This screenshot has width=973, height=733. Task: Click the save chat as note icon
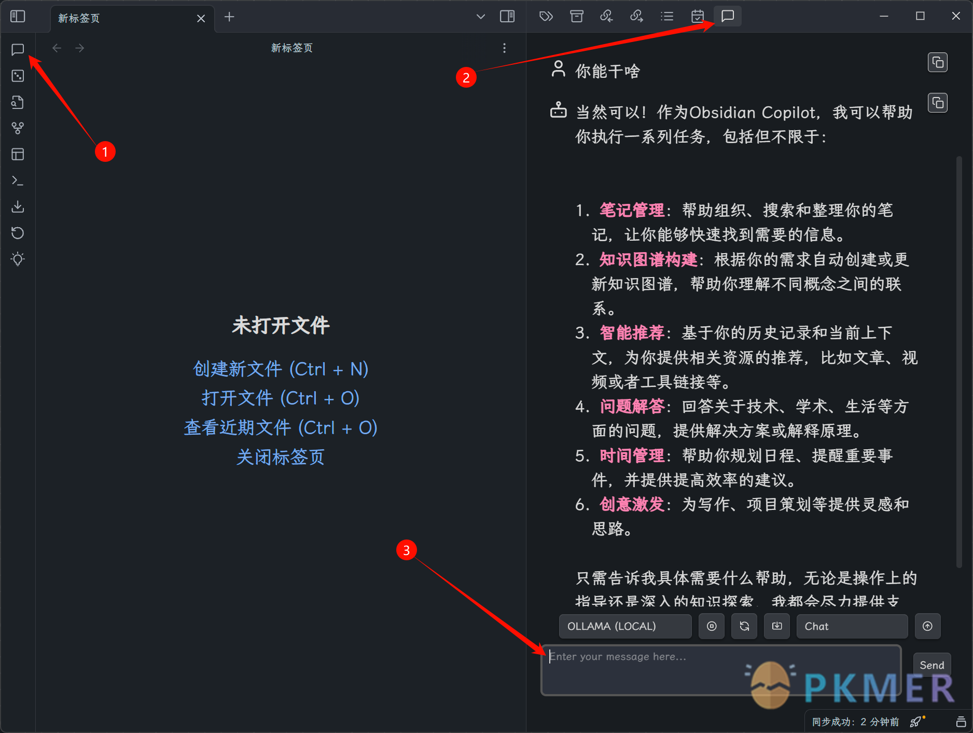tap(777, 626)
